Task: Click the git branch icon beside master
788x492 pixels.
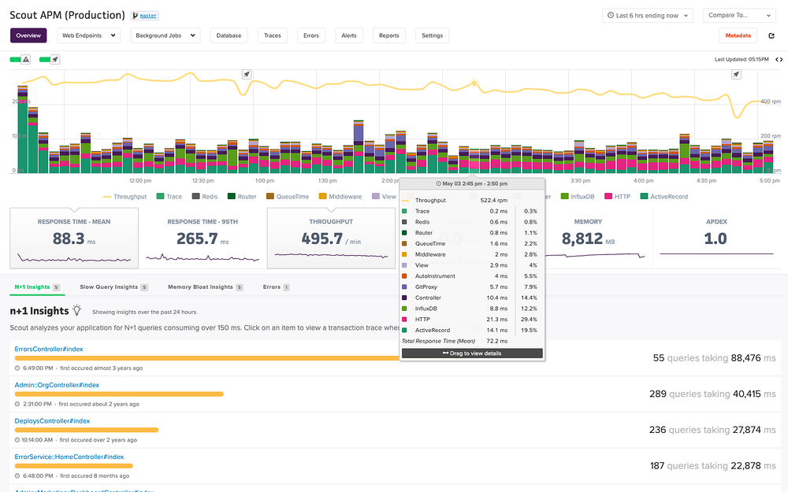Action: coord(135,16)
